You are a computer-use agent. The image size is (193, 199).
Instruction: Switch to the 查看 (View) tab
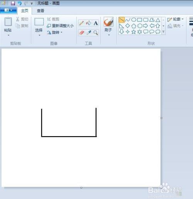coord(41,11)
